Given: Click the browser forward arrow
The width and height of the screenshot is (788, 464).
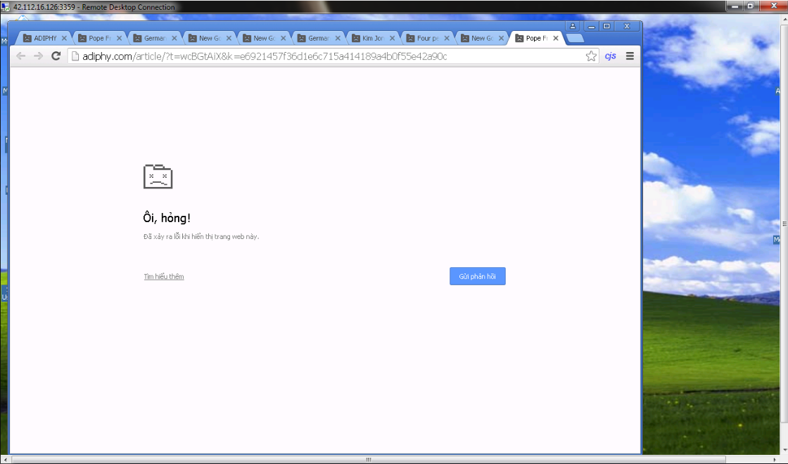Looking at the screenshot, I should pos(38,56).
